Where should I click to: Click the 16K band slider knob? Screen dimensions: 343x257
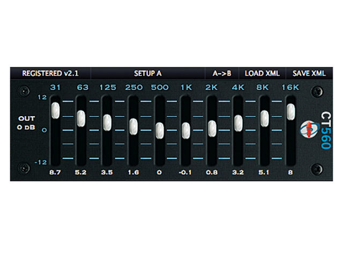[x=290, y=112]
